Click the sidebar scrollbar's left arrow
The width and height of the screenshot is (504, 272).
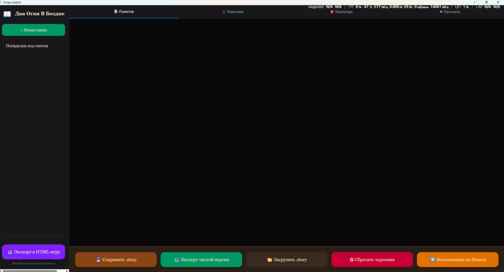1,270
